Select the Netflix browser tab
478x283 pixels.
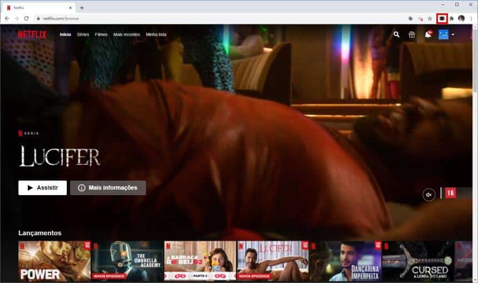pos(38,8)
